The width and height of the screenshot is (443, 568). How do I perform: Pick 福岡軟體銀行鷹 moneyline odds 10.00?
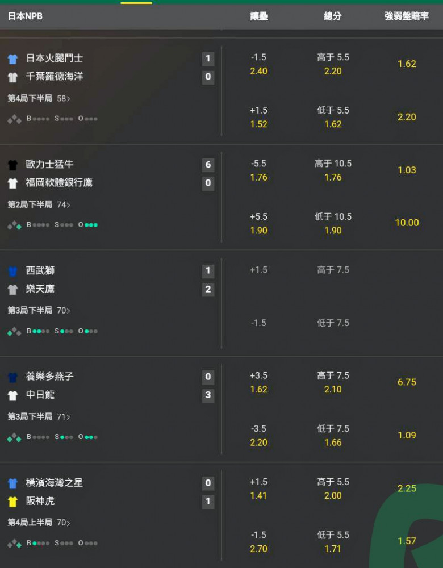coord(407,223)
